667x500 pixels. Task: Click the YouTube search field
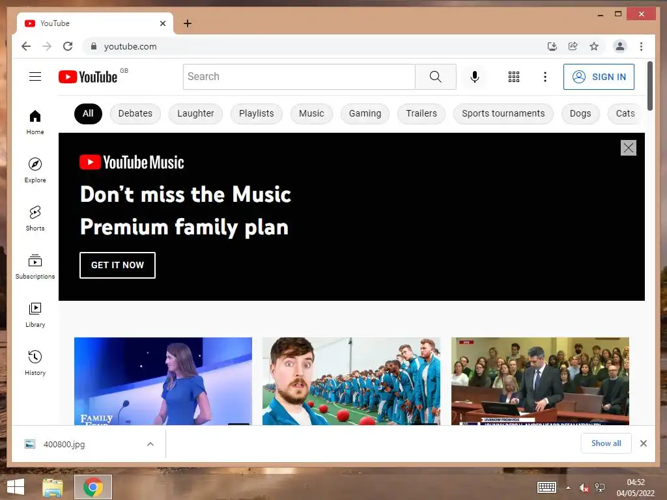click(x=299, y=77)
